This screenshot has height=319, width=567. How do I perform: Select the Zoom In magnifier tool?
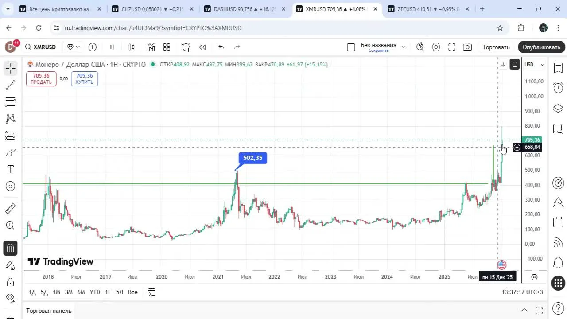pos(10,226)
